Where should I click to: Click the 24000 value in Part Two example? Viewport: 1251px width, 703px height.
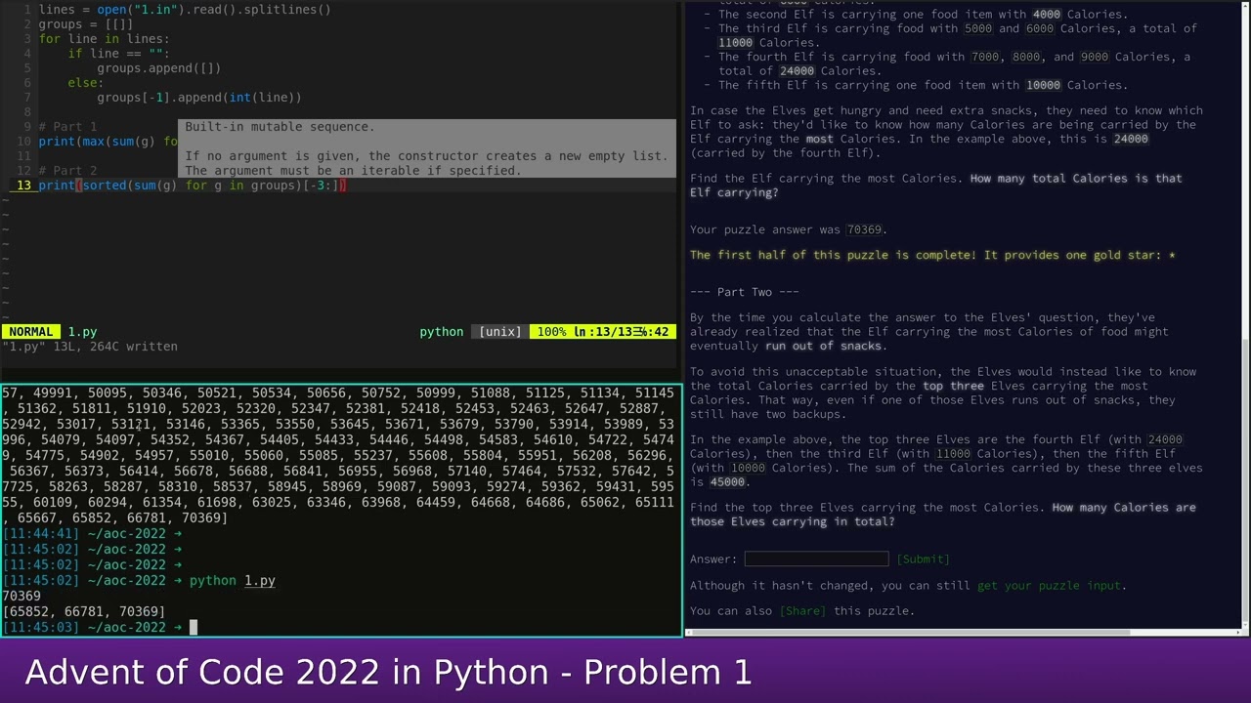click(1165, 439)
